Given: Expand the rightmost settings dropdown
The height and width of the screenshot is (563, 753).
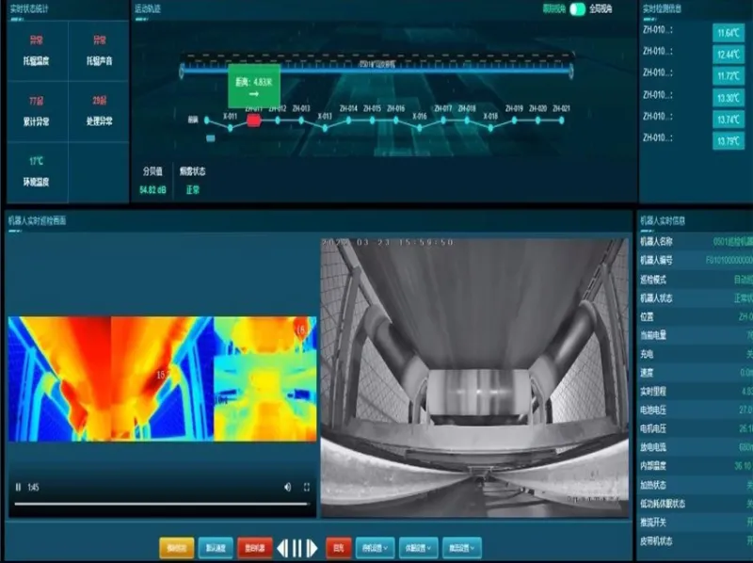Looking at the screenshot, I should pyautogui.click(x=461, y=548).
